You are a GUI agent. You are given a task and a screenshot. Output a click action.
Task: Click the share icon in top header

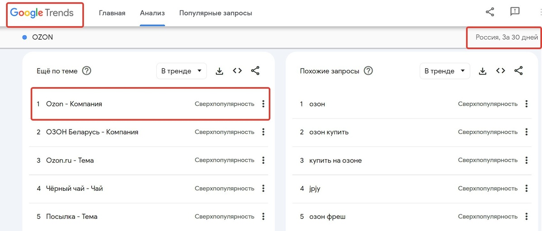coord(490,12)
